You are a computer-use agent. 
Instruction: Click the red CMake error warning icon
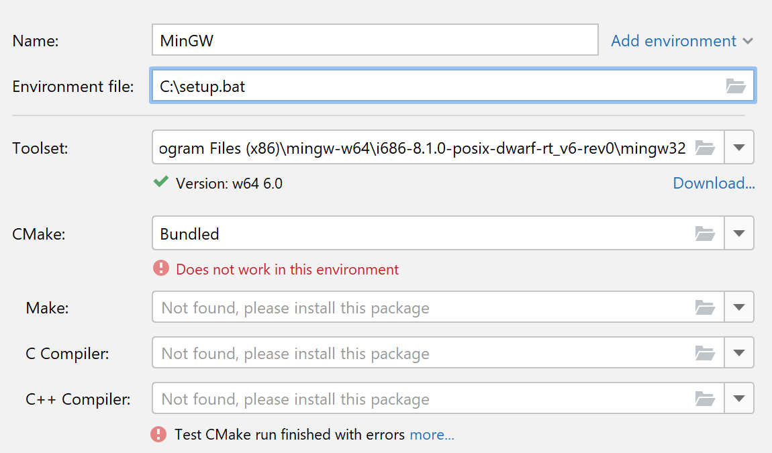click(161, 269)
